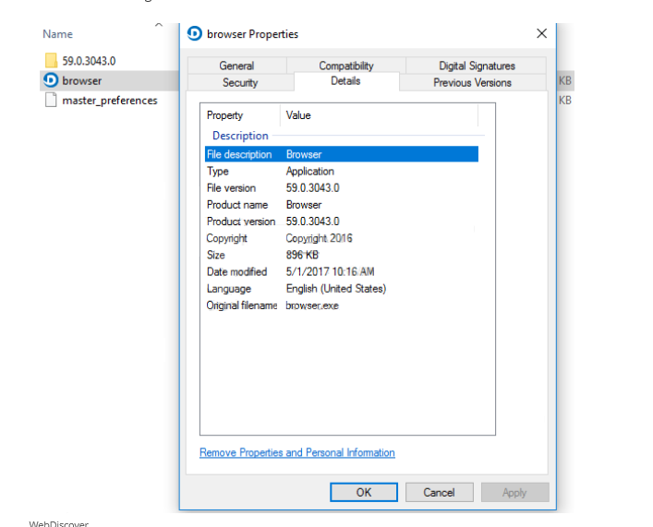Image resolution: width=653 pixels, height=527 pixels.
Task: Click the 5/1/2017 10:16 AM value
Action: 331,272
